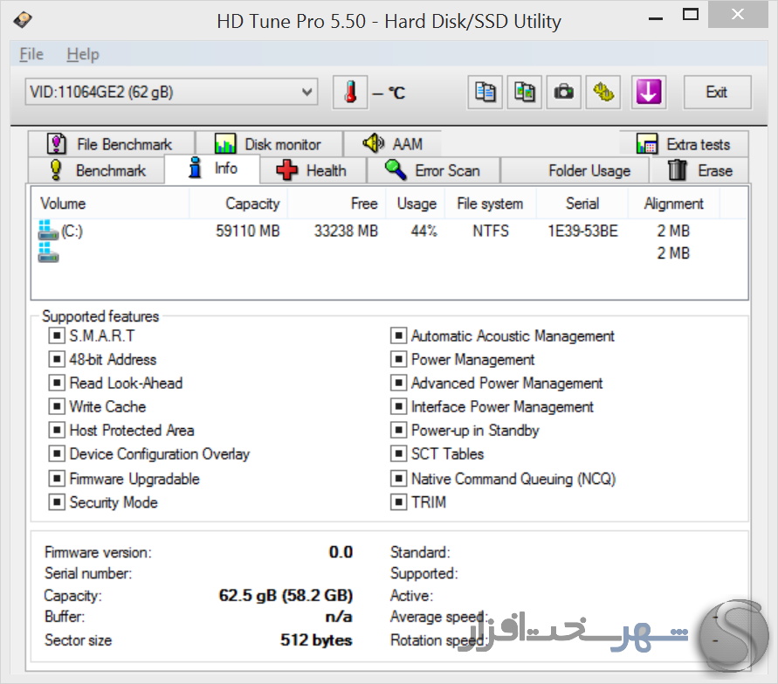
Task: Click the n/a buffer value
Action: tap(339, 617)
